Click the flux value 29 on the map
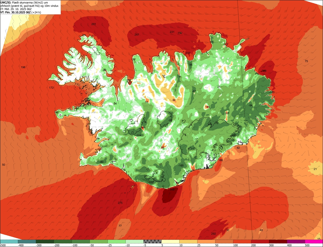 (x=104, y=70)
